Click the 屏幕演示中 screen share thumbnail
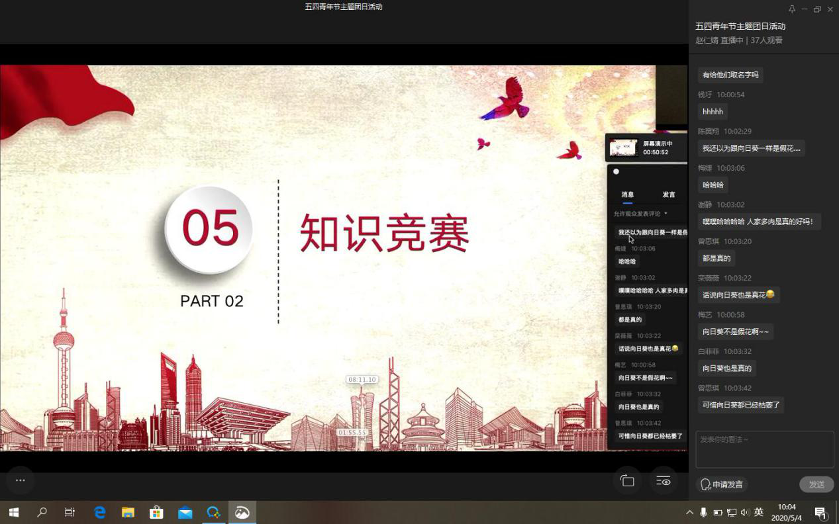 (x=623, y=148)
